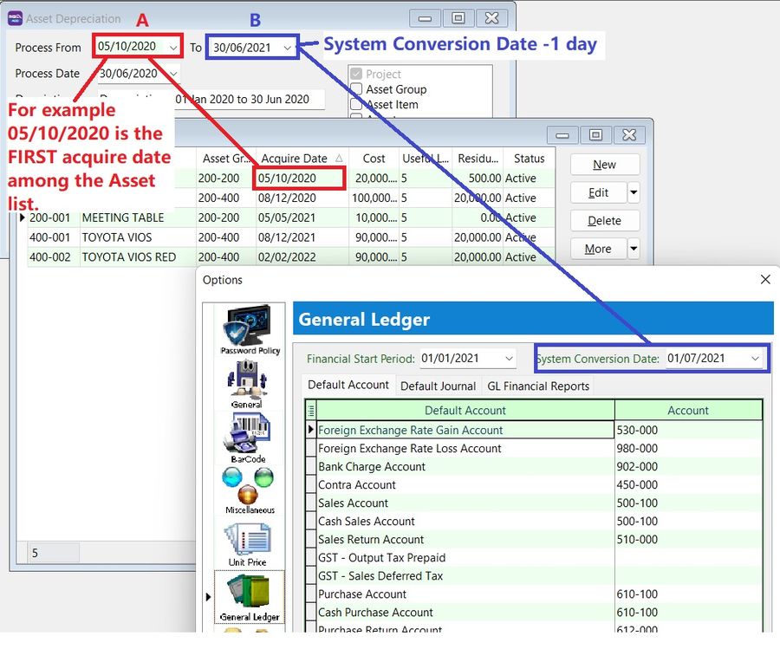Select the Bank Charge Account row

[372, 467]
